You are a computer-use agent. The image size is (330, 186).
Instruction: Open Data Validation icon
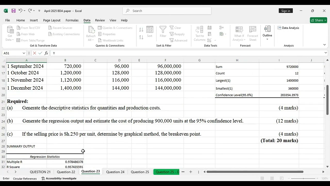pos(209,40)
